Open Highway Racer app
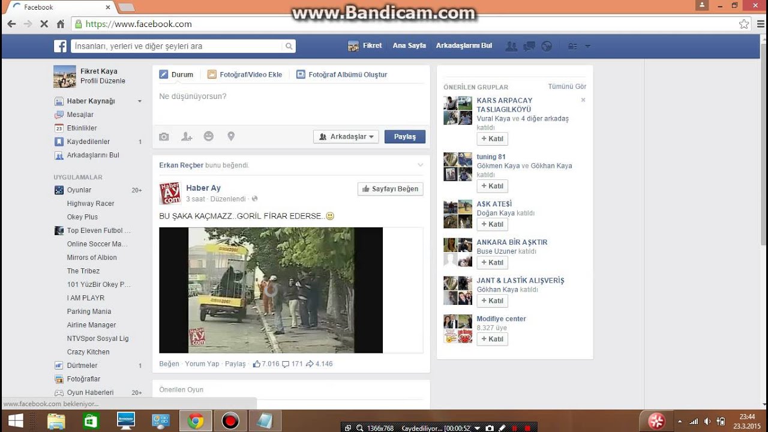This screenshot has height=432, width=768. [x=91, y=203]
